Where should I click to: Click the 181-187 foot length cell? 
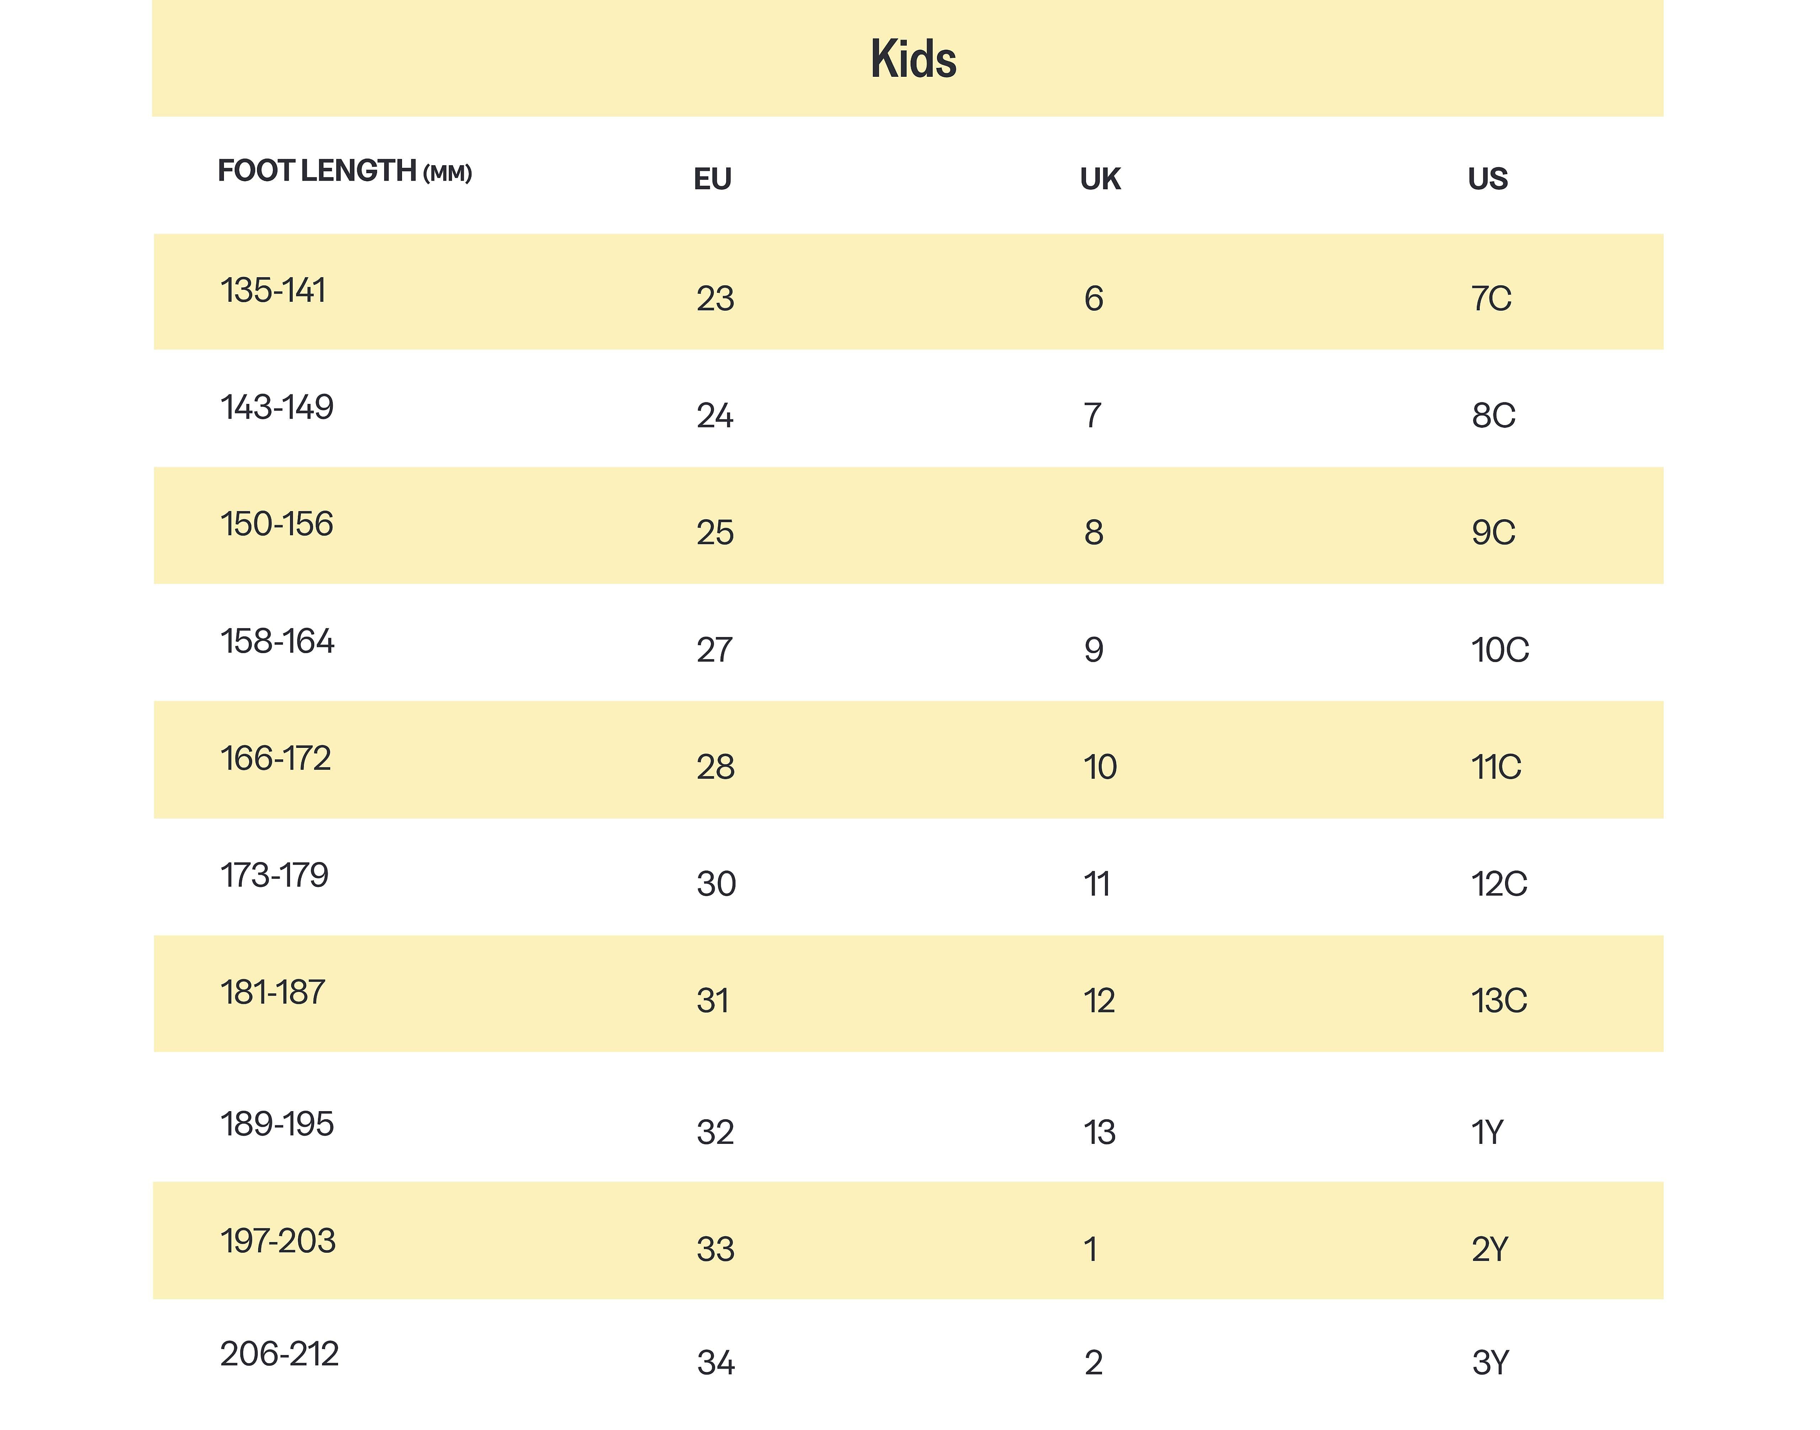[273, 993]
